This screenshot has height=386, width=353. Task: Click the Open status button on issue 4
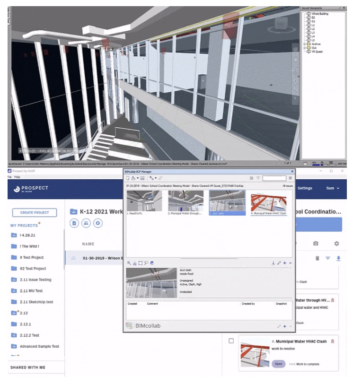coord(278,364)
